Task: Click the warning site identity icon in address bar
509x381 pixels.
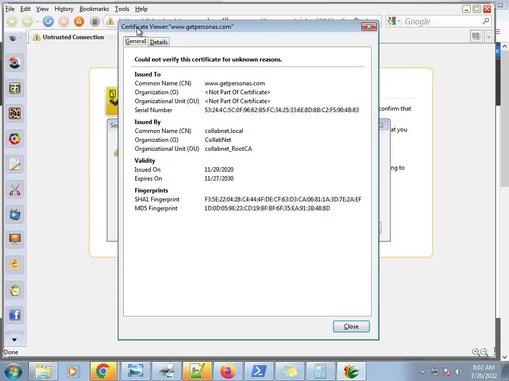Action: click(110, 21)
